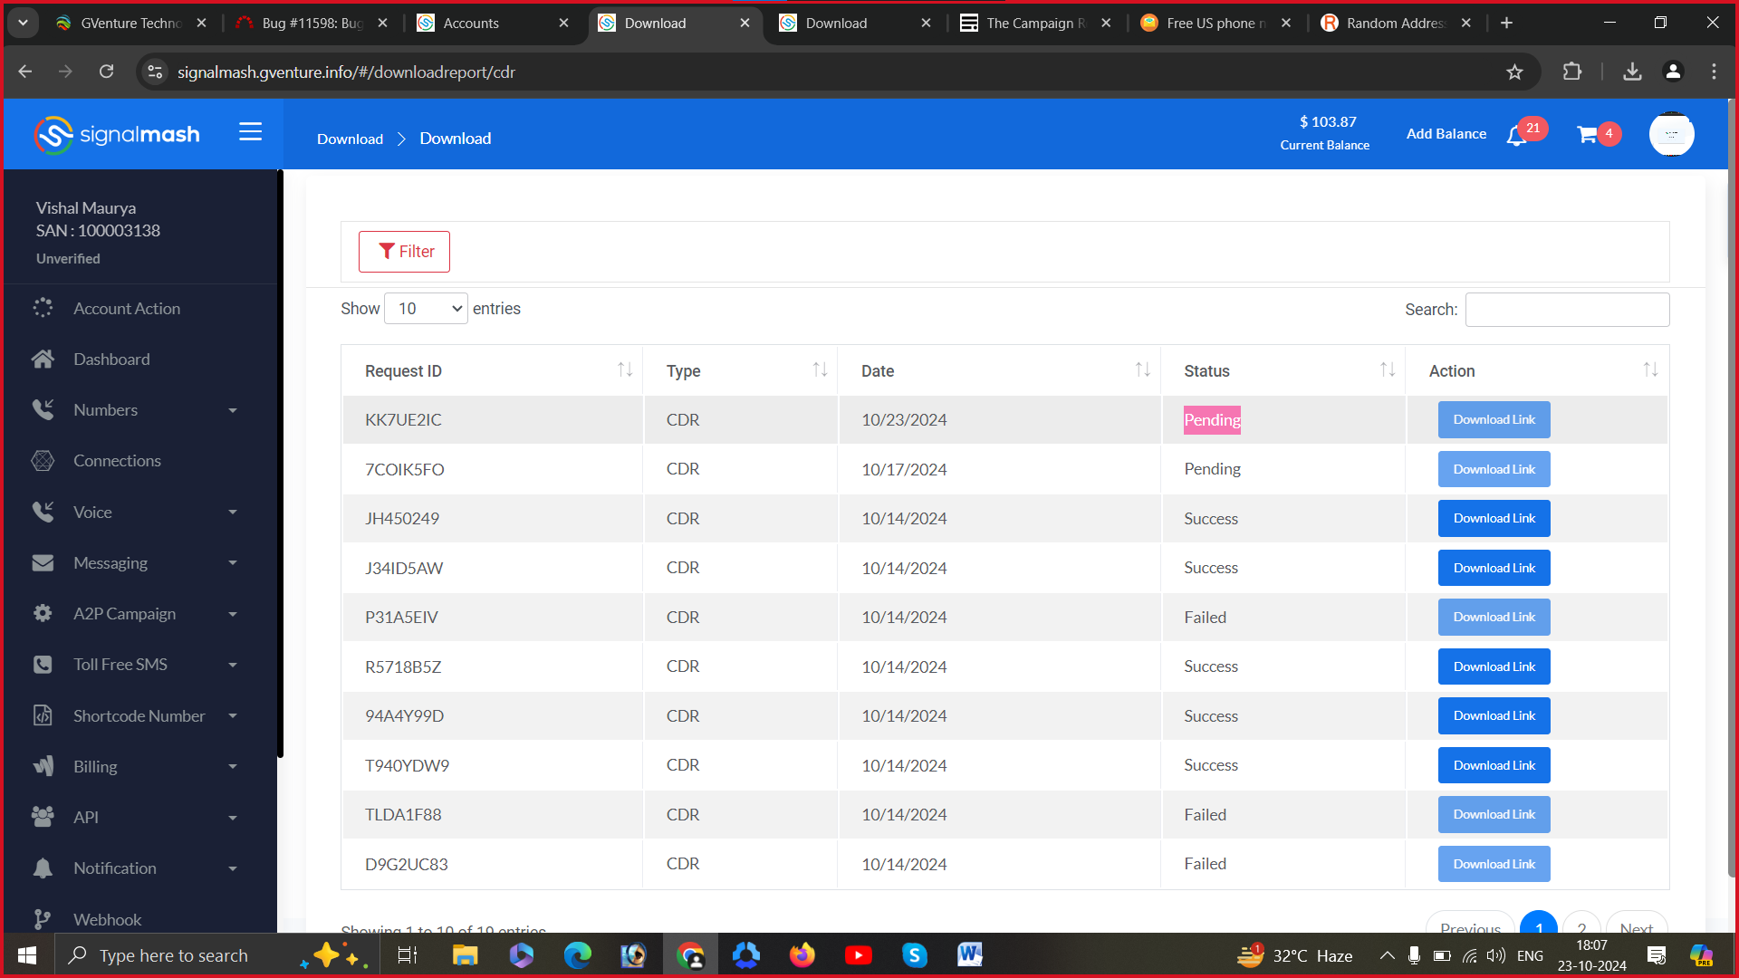Click the red Filter button

[x=404, y=252]
